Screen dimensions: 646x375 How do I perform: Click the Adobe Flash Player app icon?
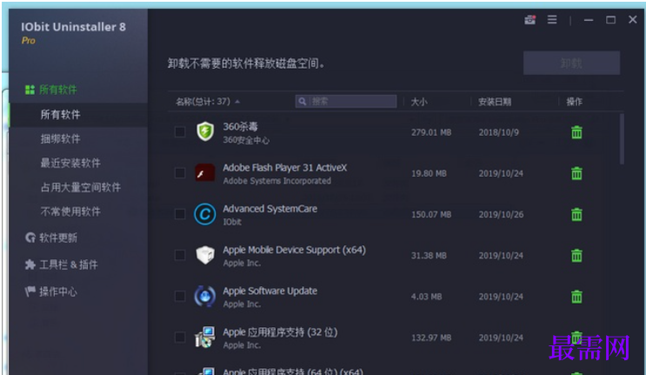coord(205,173)
